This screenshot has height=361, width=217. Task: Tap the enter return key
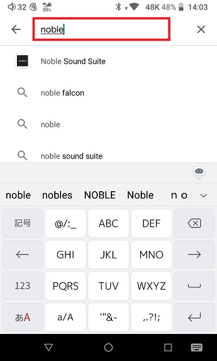[x=194, y=317]
